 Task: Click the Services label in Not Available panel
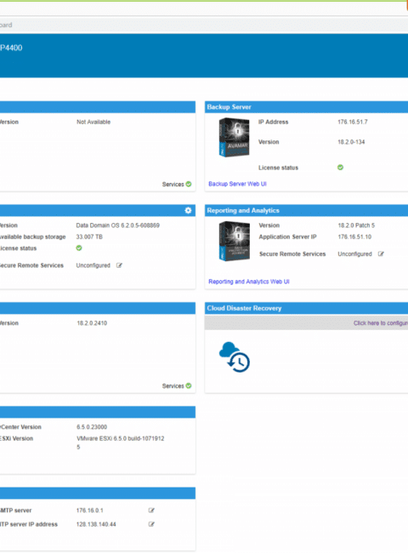click(173, 185)
